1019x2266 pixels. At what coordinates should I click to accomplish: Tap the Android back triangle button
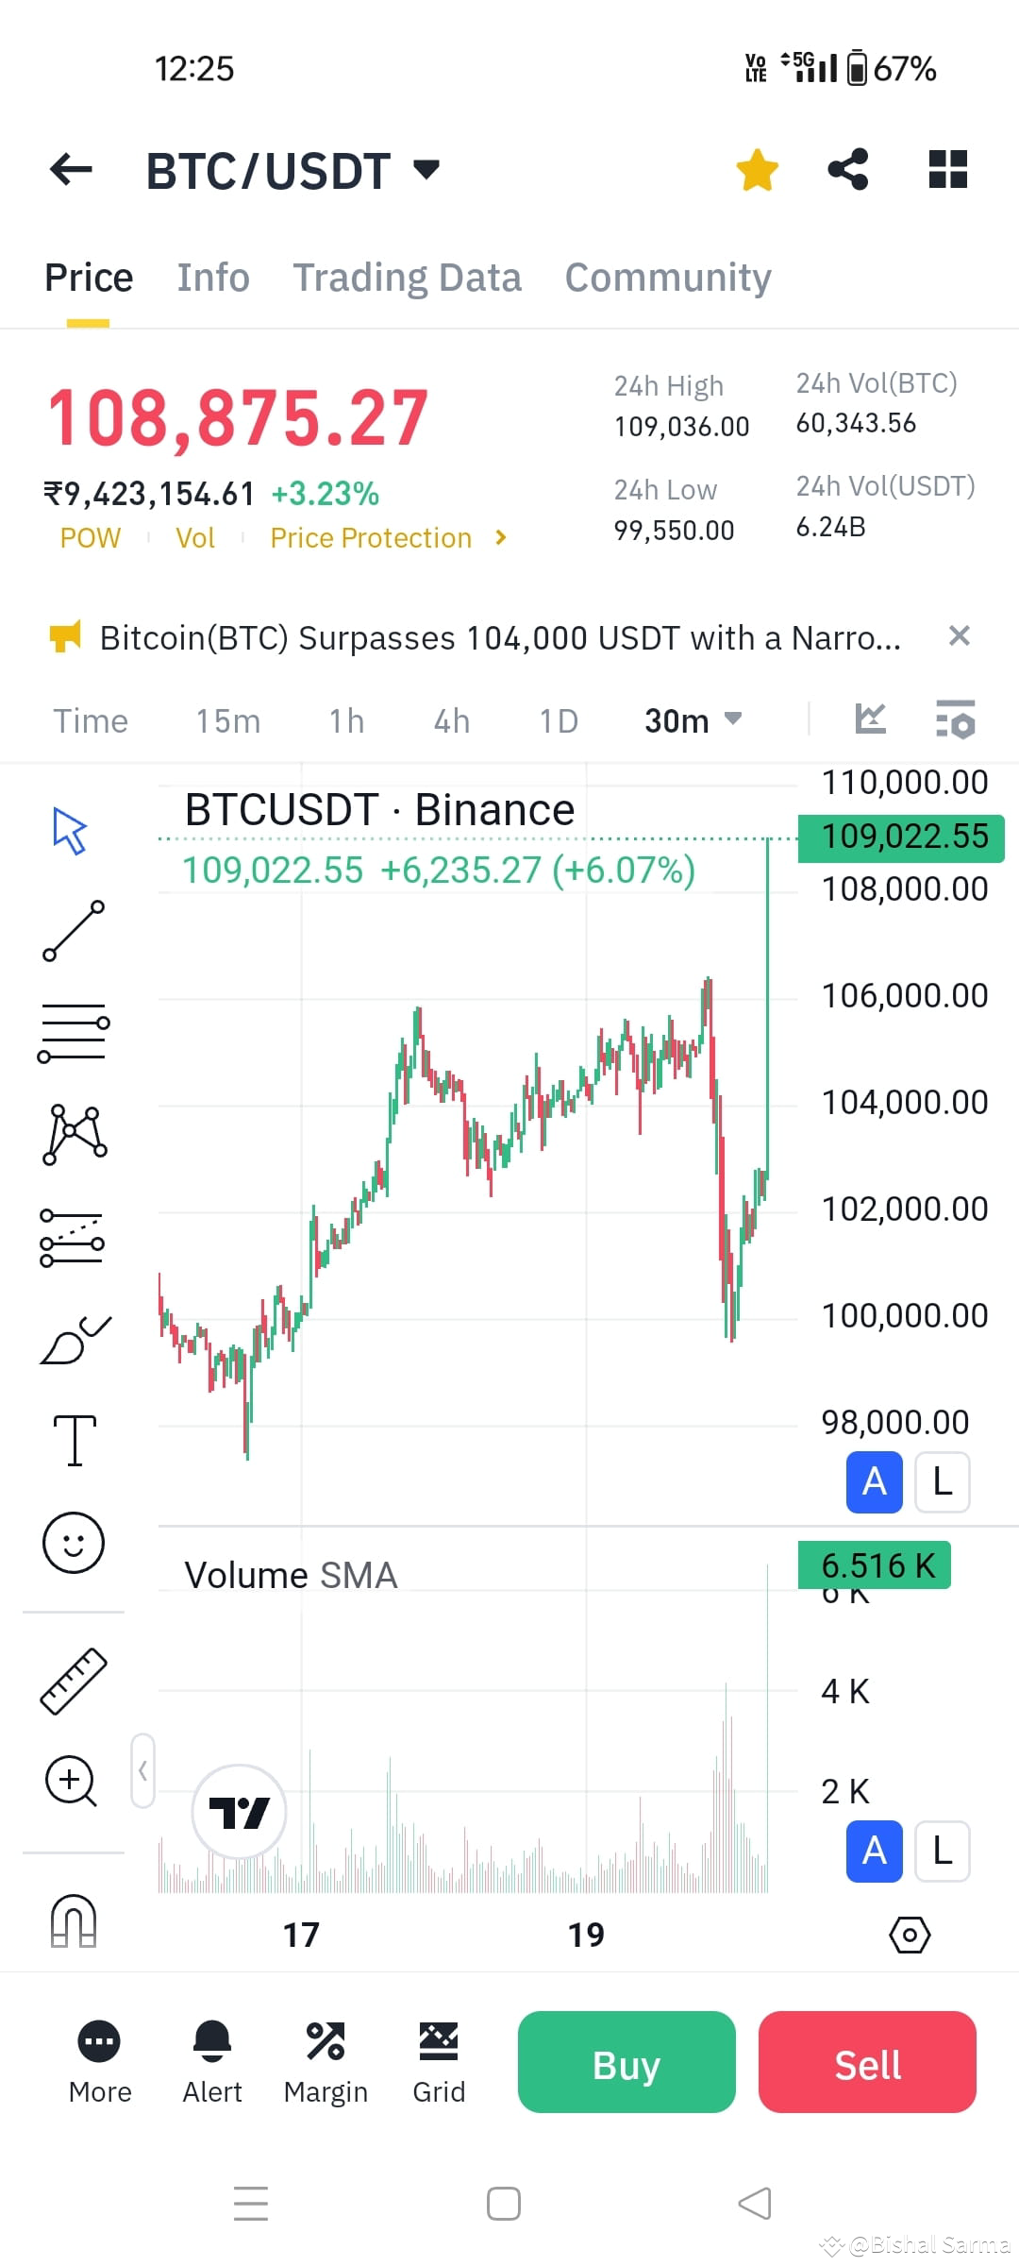(x=755, y=2204)
